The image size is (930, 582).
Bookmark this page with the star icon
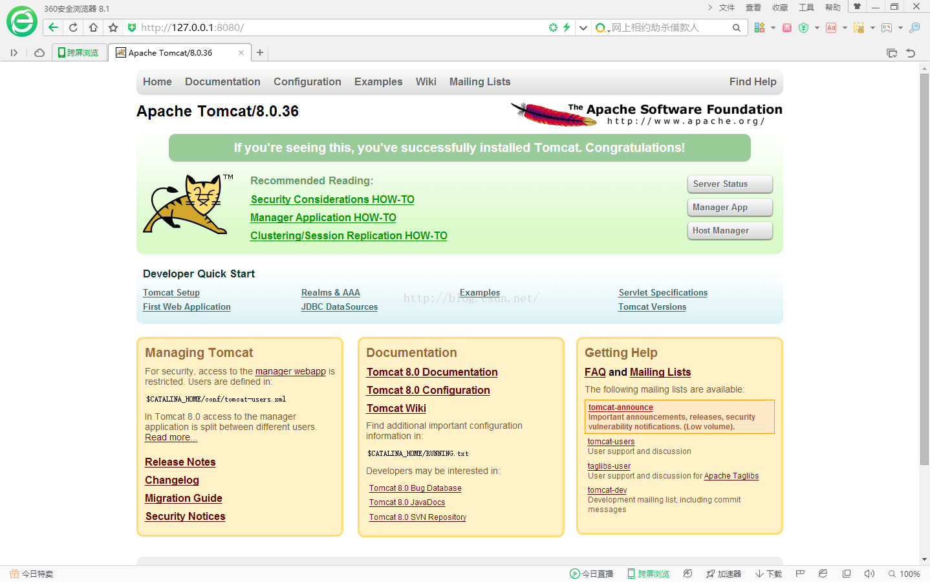point(113,27)
